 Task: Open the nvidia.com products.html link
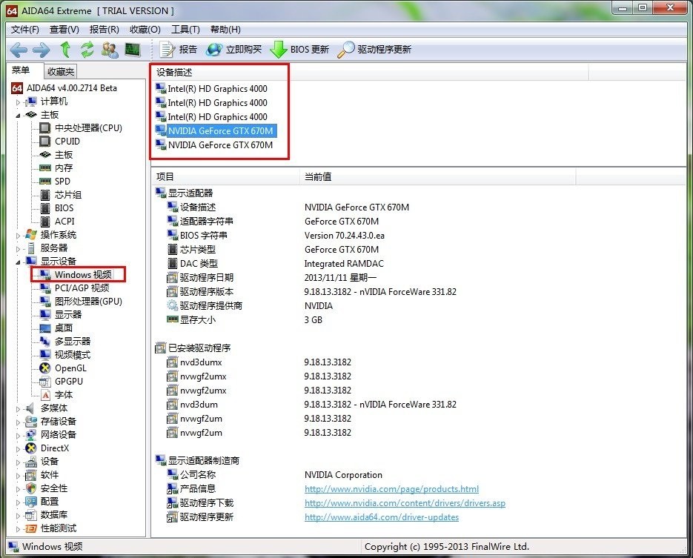click(391, 489)
